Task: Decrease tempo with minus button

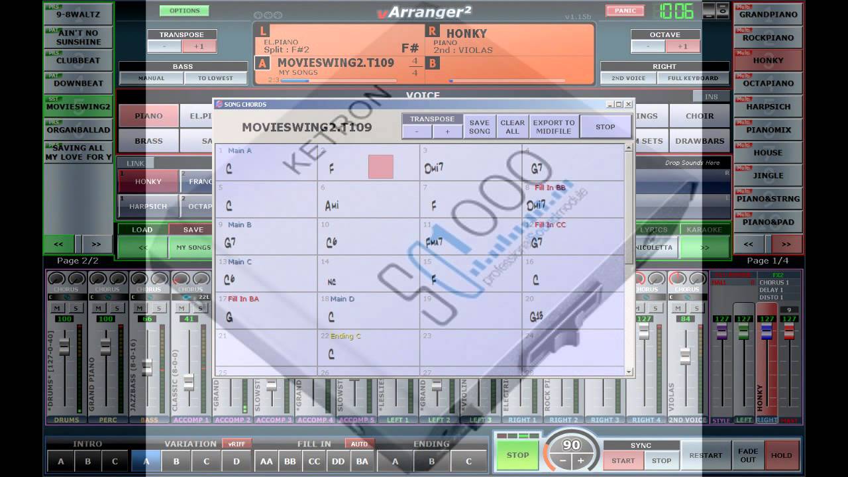Action: click(562, 461)
